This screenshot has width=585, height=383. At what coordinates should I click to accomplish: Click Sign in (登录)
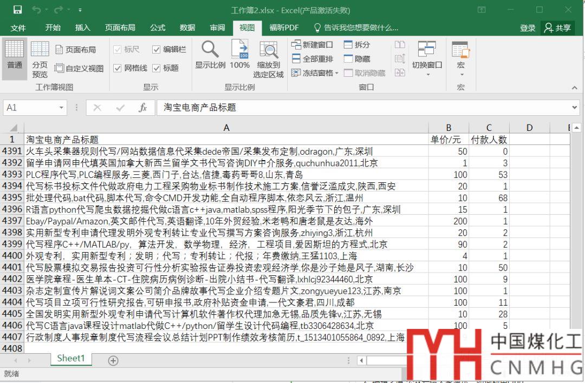[x=528, y=28]
